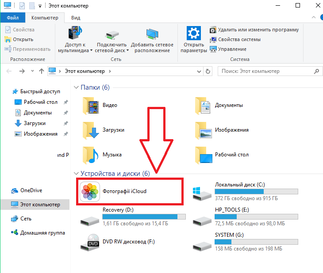Collapse the ribbon with the chevron
The width and height of the screenshot is (323, 273).
tap(314, 18)
